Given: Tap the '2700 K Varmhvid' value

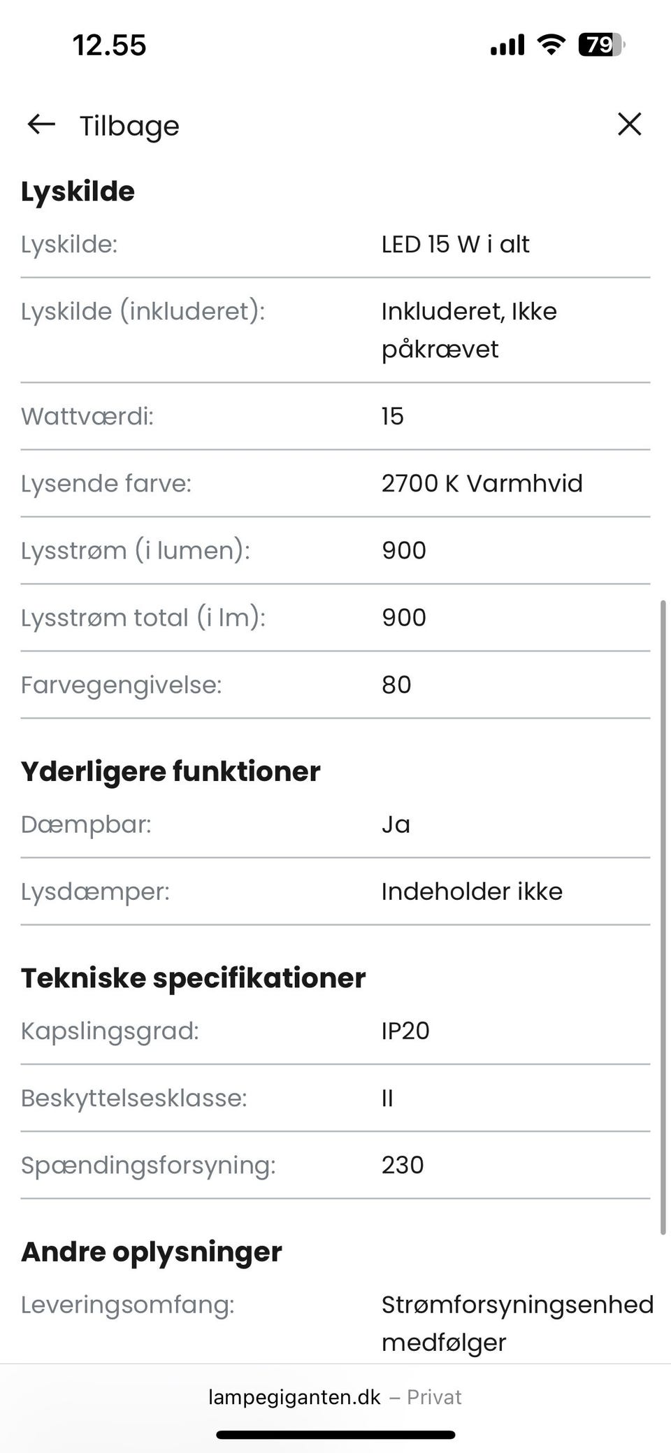Looking at the screenshot, I should click(x=482, y=483).
